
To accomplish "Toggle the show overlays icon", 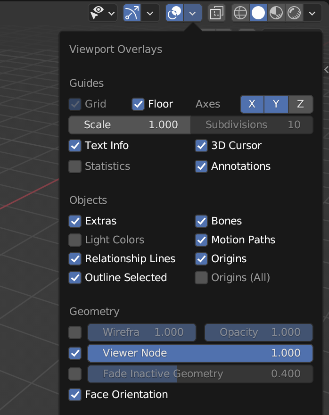I will click(174, 13).
